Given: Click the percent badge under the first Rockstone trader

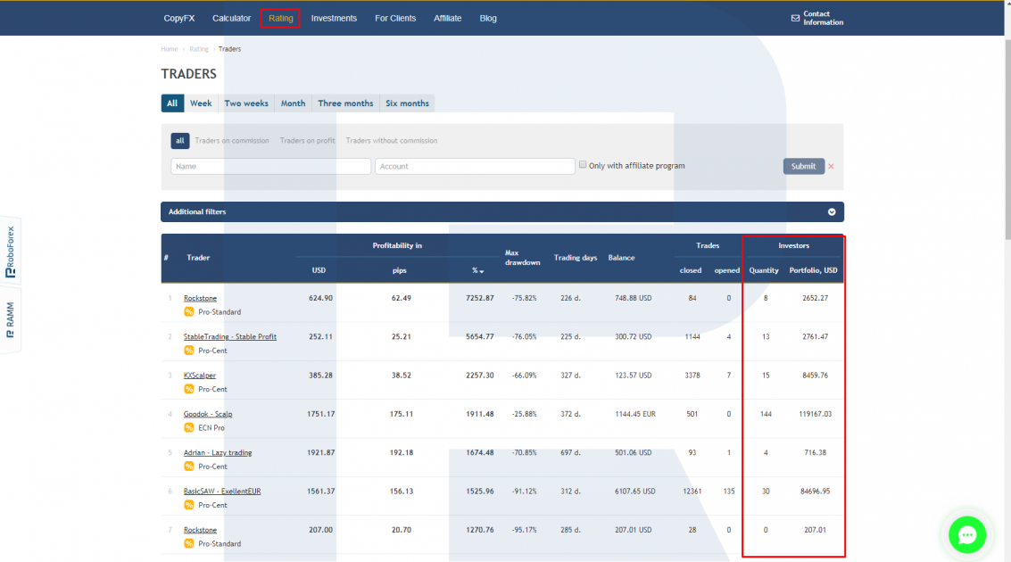Looking at the screenshot, I should tap(189, 312).
